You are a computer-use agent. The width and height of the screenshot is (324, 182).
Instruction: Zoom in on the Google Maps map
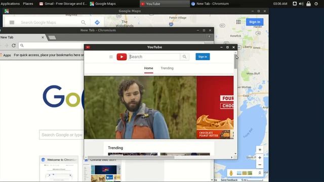[260, 158]
